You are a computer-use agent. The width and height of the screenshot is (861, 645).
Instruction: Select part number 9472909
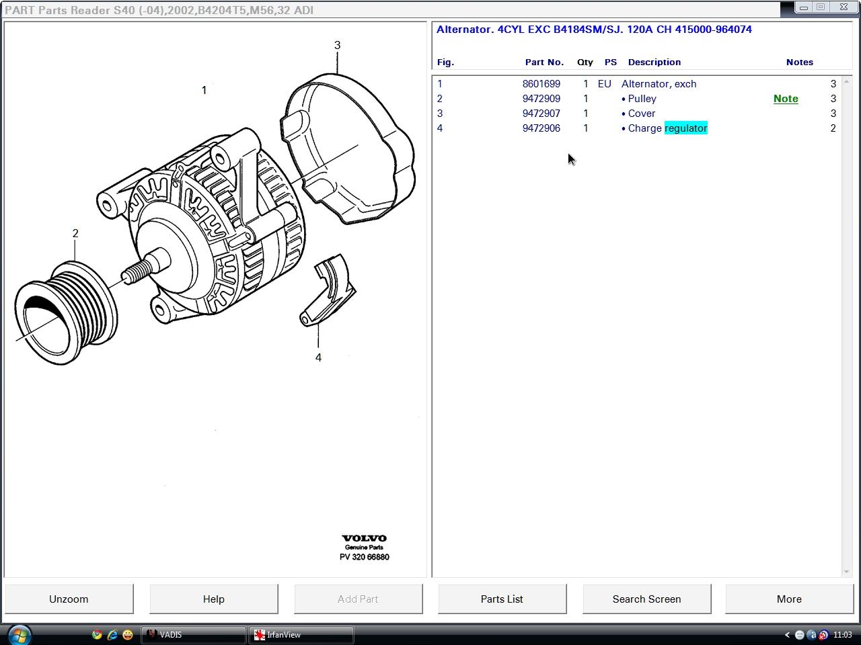pos(541,99)
